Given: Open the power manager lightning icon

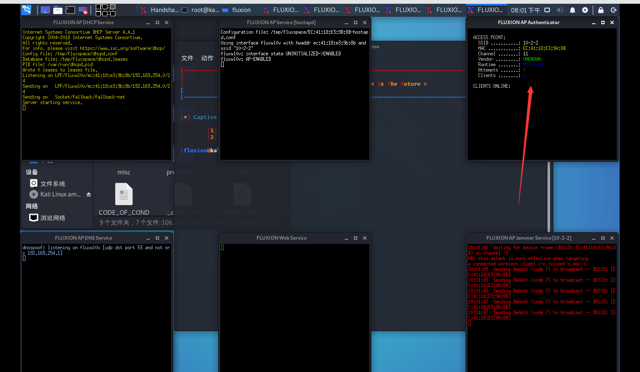Looking at the screenshot, I should pos(585,10).
